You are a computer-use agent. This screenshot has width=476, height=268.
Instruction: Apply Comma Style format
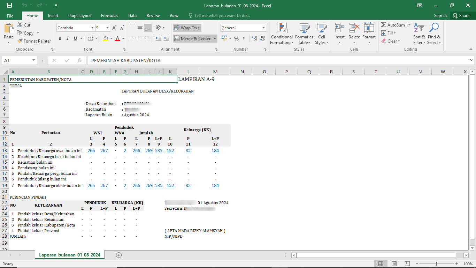pyautogui.click(x=244, y=38)
